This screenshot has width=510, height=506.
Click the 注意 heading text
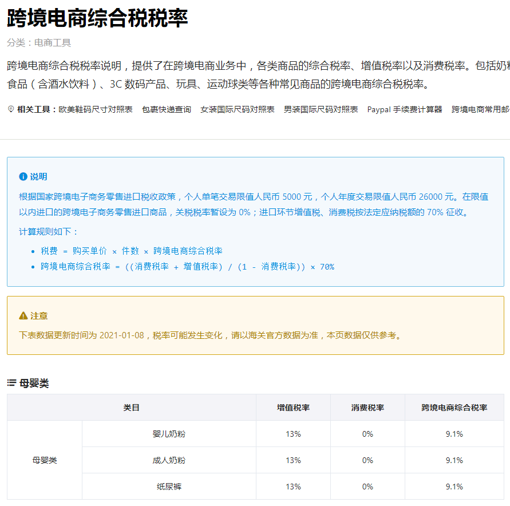pos(39,316)
